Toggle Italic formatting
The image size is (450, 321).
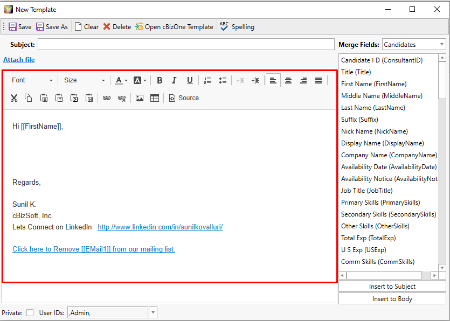174,80
